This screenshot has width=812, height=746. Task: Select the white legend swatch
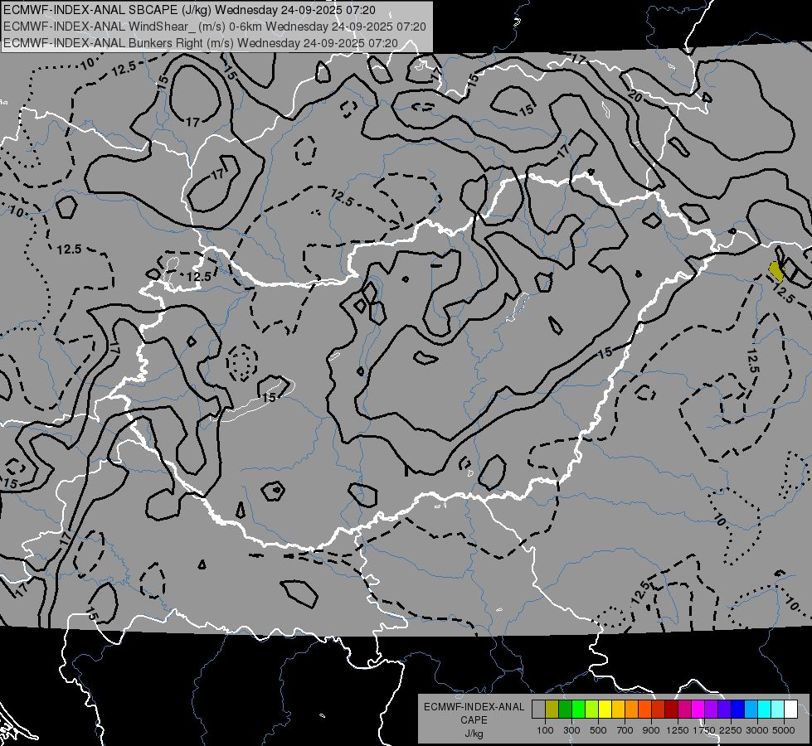tap(791, 709)
